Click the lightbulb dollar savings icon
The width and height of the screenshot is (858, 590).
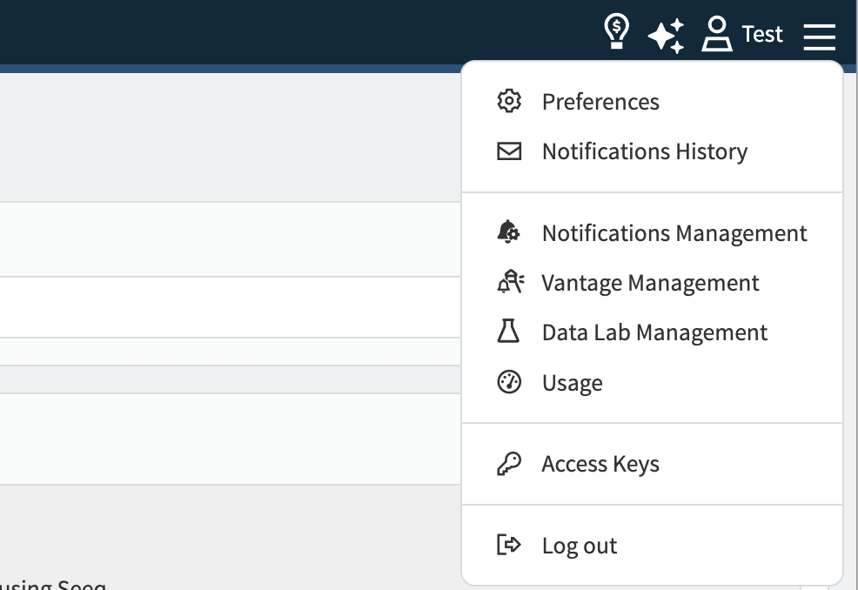pos(616,31)
